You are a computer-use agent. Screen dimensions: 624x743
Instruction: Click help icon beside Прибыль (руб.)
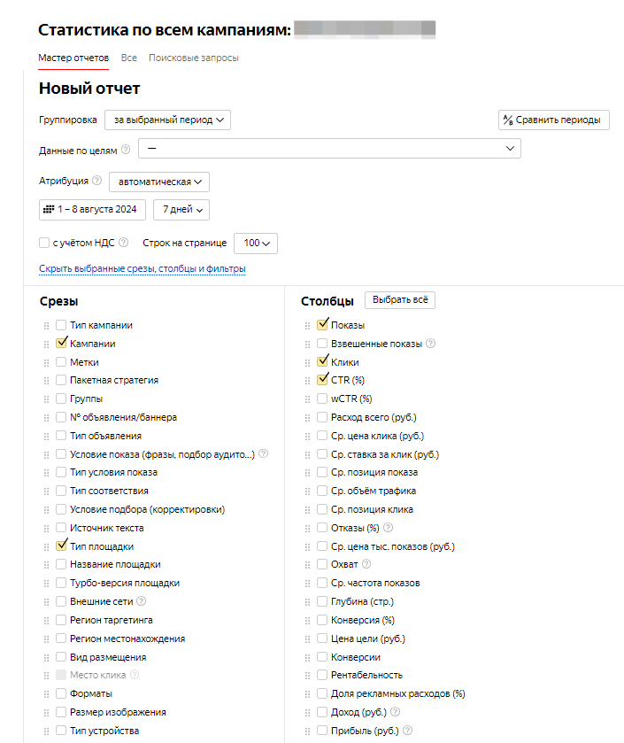(x=408, y=731)
